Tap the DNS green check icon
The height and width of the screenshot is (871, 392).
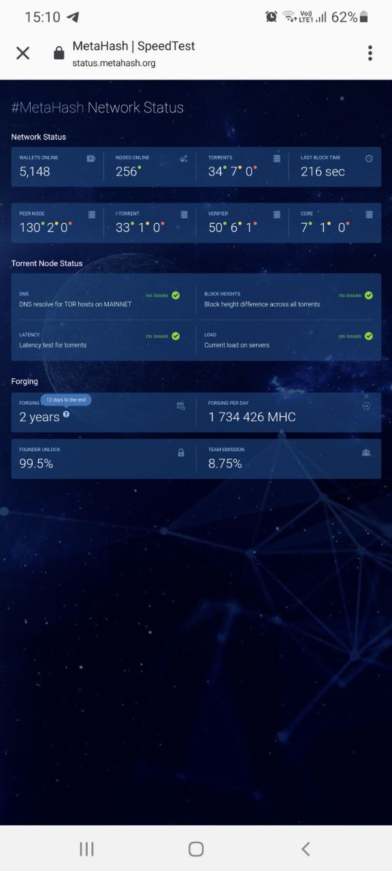176,295
